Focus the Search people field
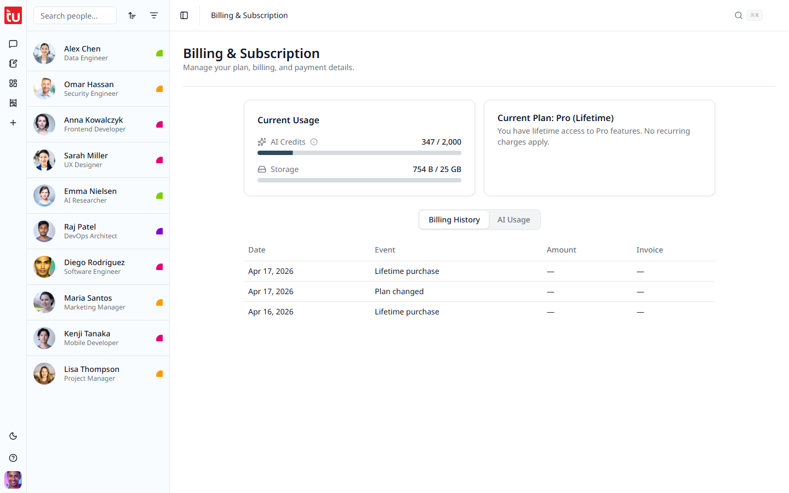 [75, 15]
